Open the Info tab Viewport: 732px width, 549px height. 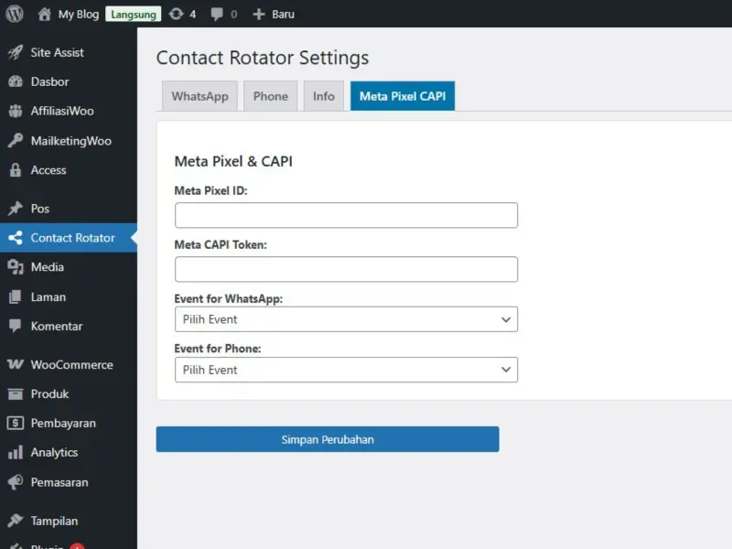324,96
